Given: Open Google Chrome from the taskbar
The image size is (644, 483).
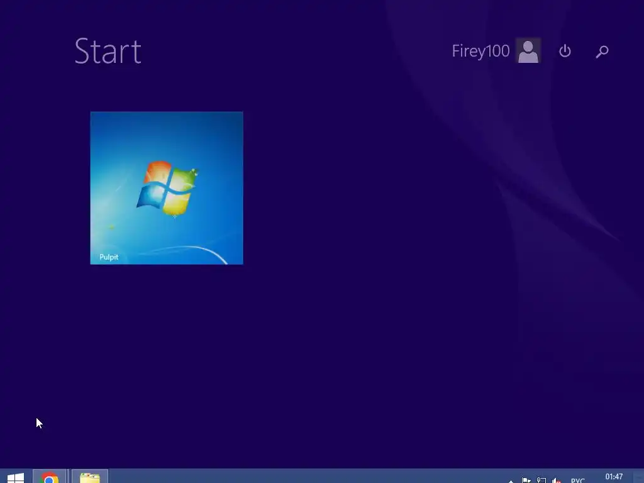Looking at the screenshot, I should (x=49, y=477).
